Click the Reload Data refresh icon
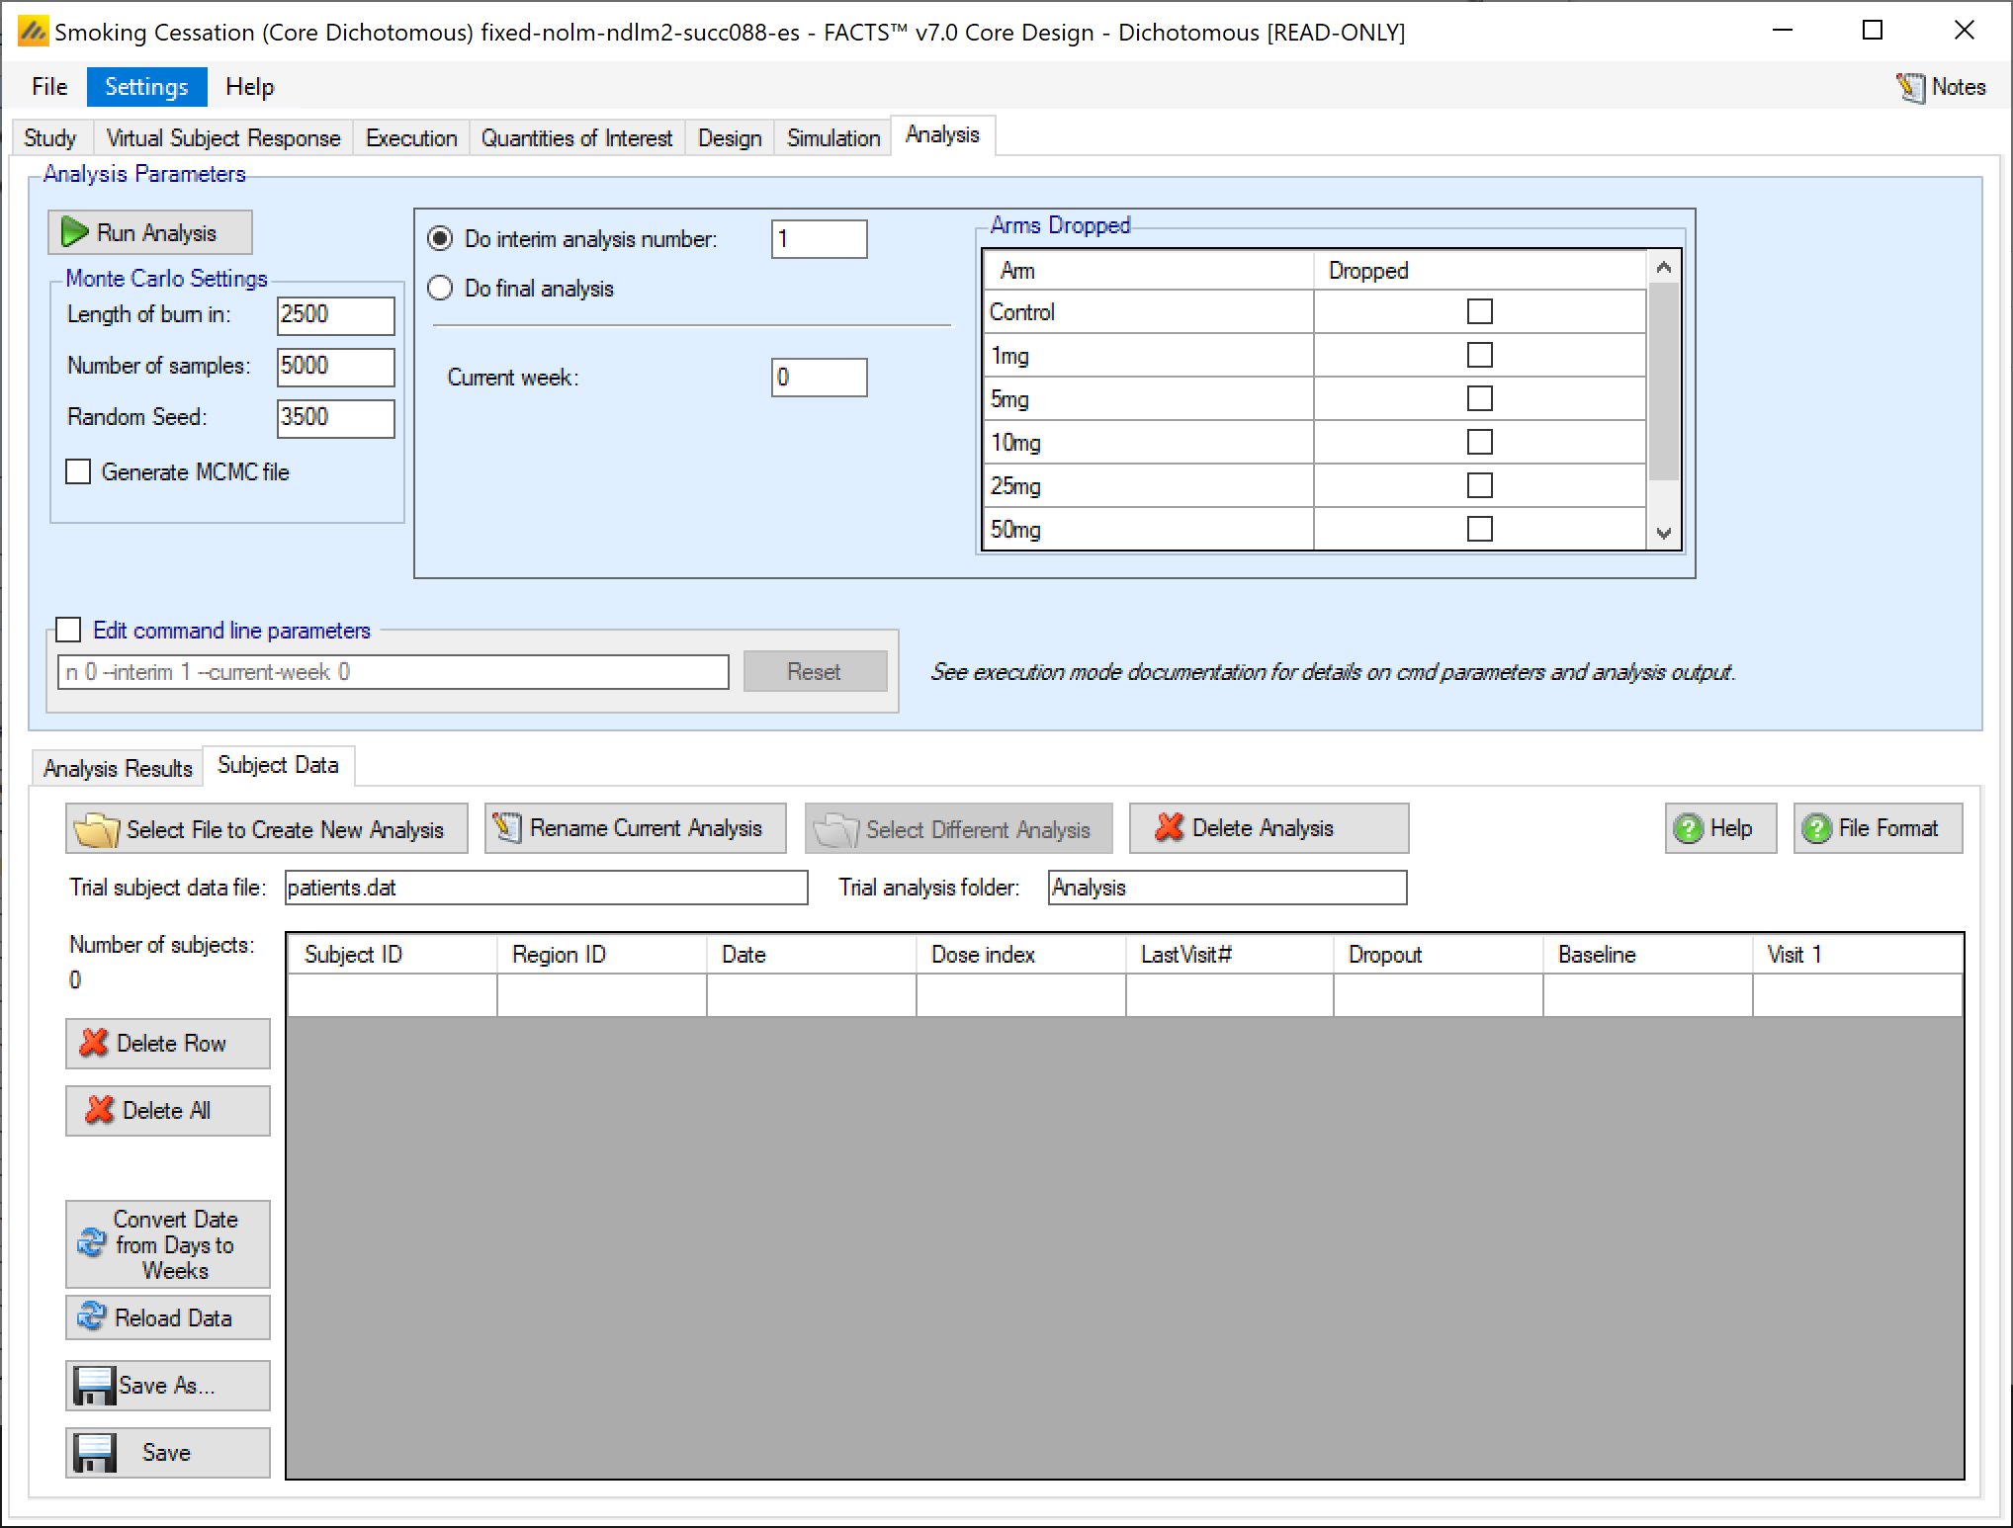The width and height of the screenshot is (2013, 1528). point(91,1316)
